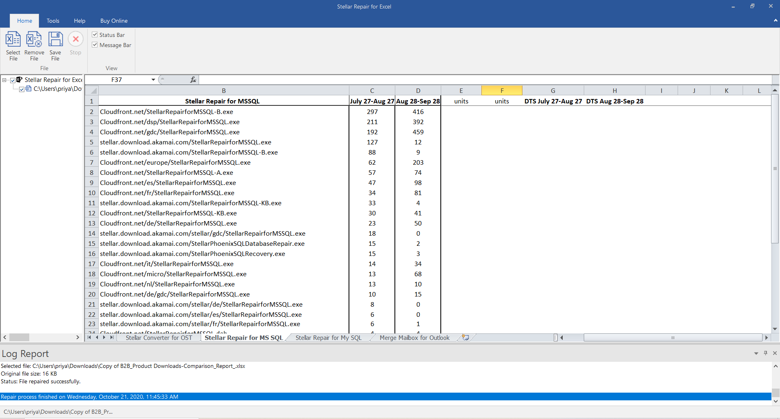Collapse the ribbon with the top-right chevron

tap(776, 20)
